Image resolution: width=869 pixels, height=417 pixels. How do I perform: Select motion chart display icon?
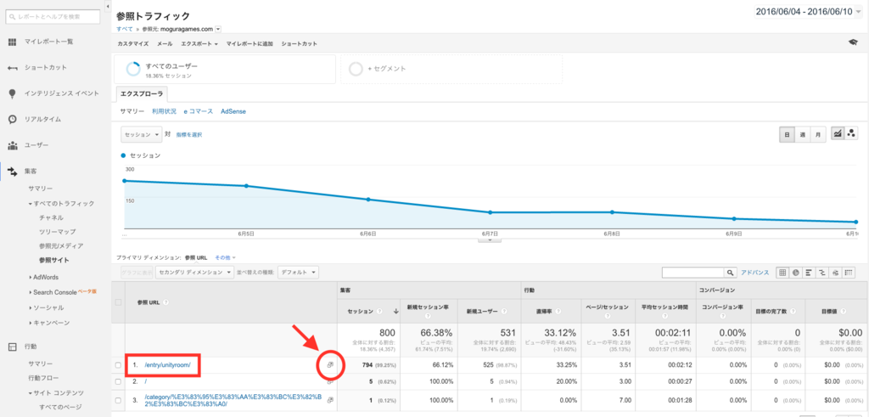point(851,133)
